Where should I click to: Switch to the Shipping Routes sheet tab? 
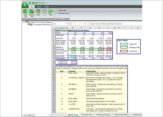point(103,114)
